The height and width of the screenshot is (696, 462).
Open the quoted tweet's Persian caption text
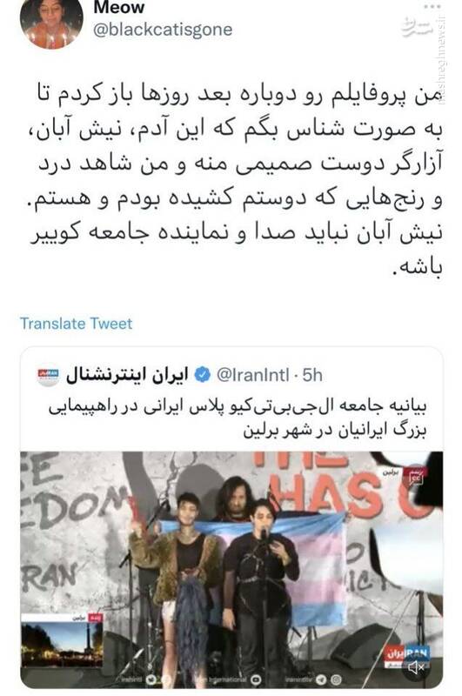pyautogui.click(x=238, y=418)
